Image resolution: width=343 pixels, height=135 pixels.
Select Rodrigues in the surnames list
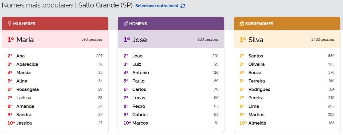259,89
